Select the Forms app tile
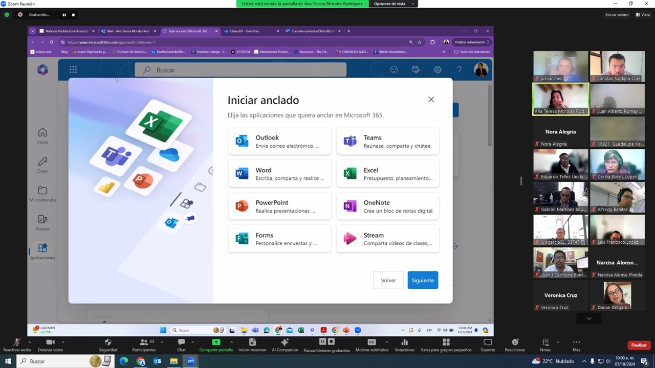Viewport: 655px width, 368px height. pyautogui.click(x=279, y=239)
